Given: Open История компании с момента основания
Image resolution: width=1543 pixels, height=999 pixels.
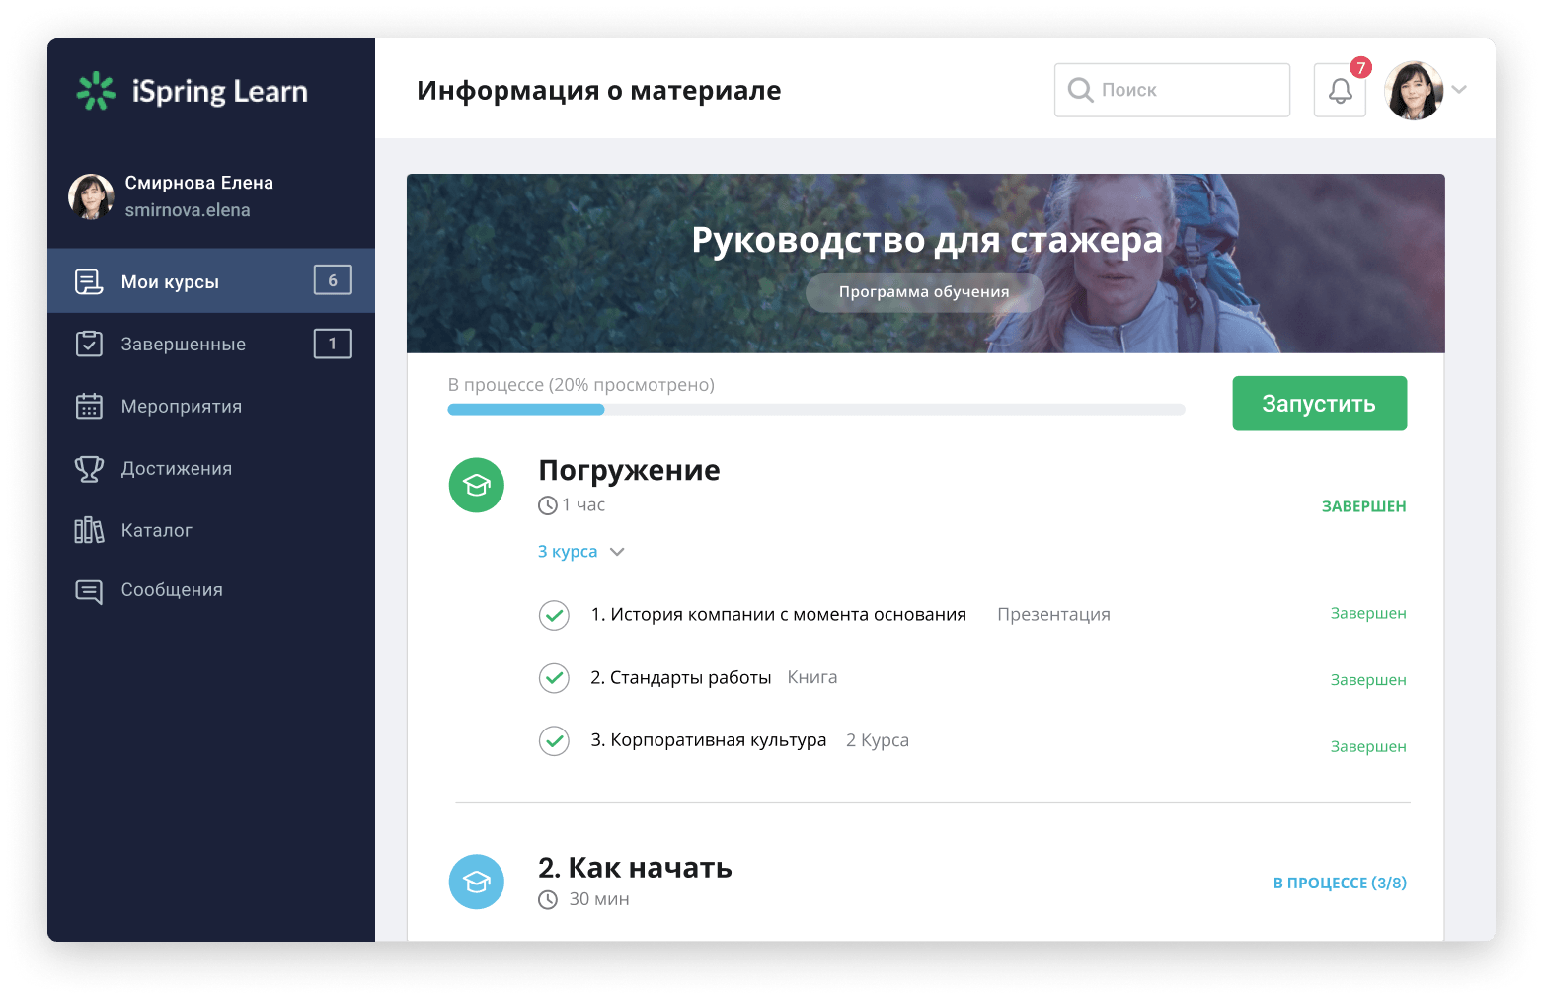Looking at the screenshot, I should point(778,615).
